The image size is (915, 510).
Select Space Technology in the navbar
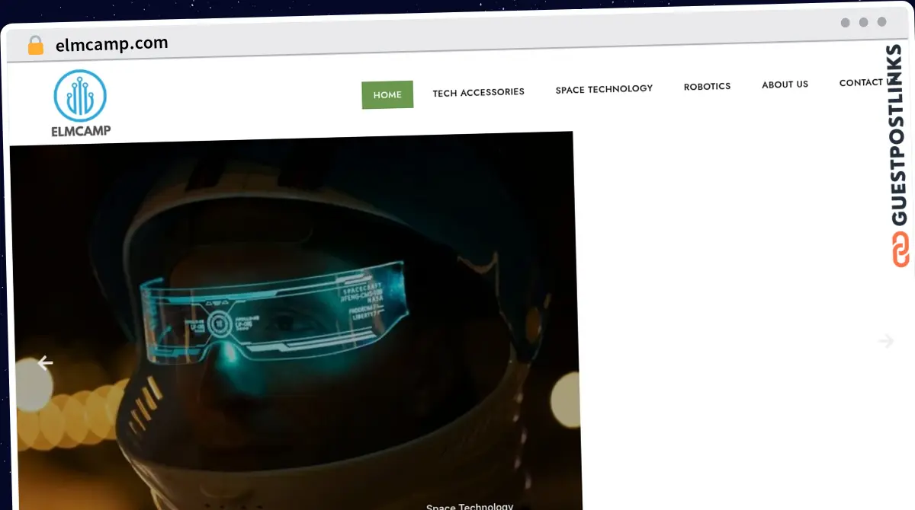(604, 89)
